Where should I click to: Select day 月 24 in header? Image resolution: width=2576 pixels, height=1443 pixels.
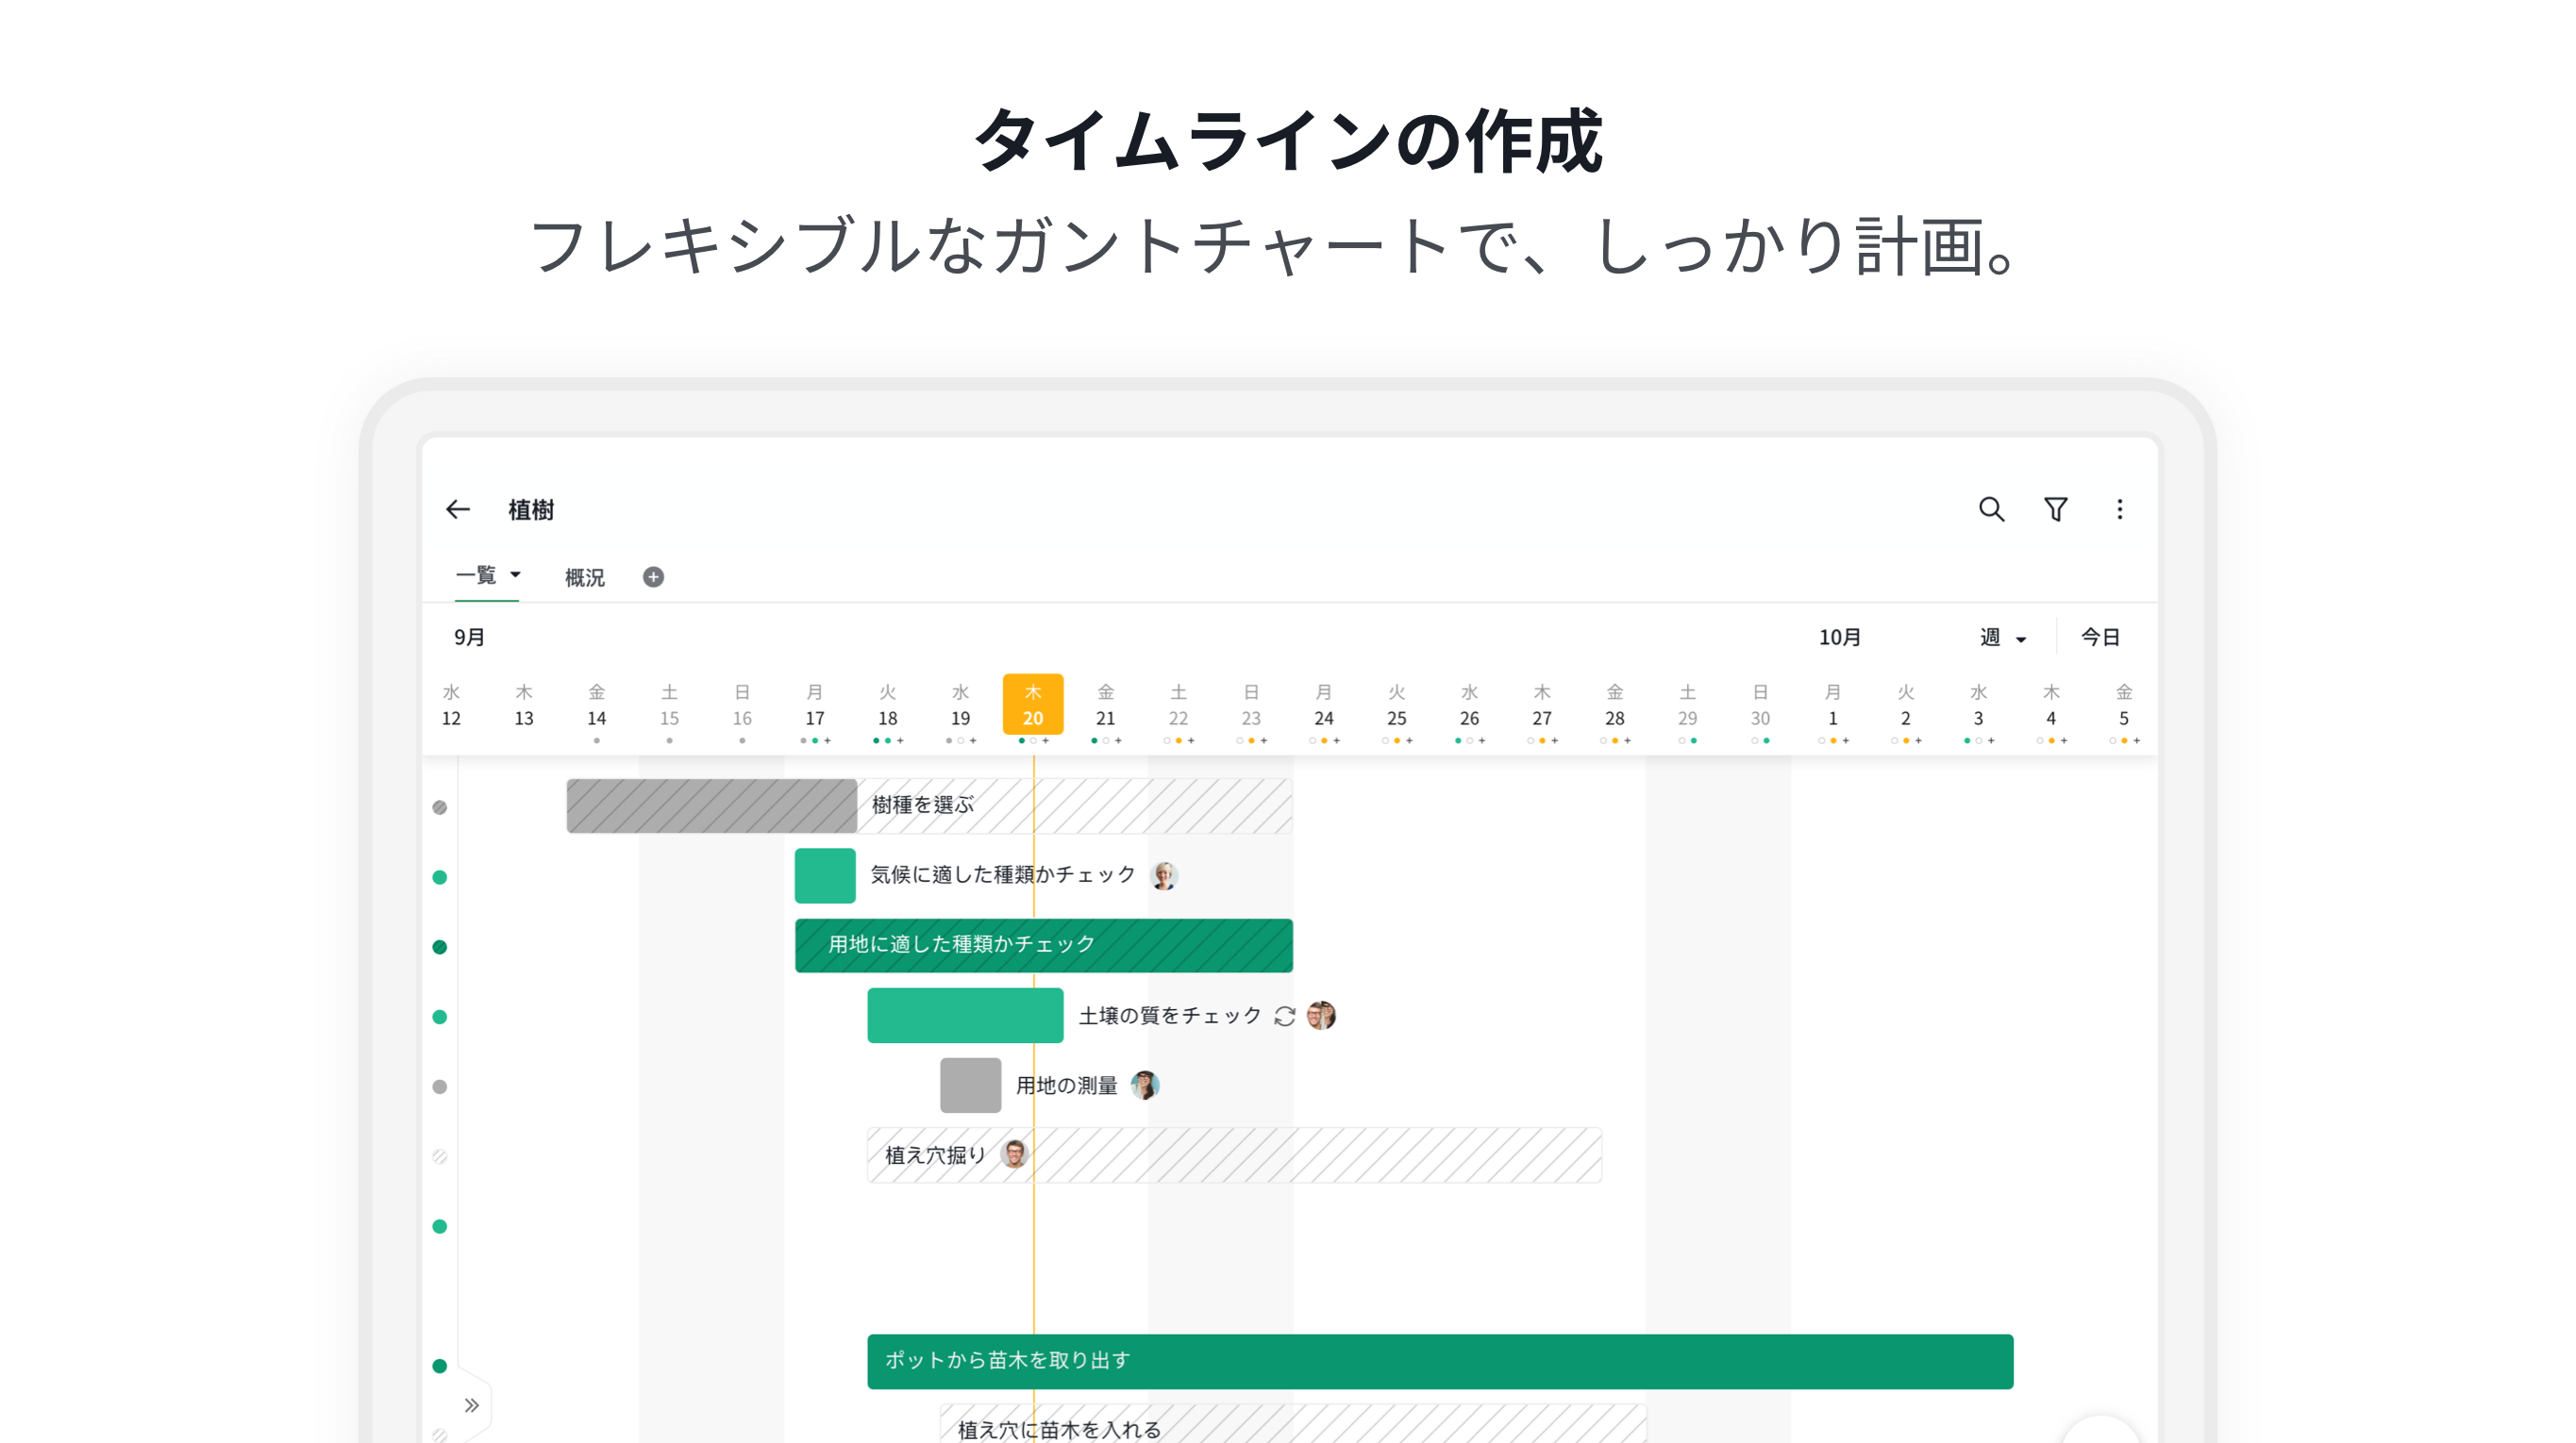(1323, 705)
